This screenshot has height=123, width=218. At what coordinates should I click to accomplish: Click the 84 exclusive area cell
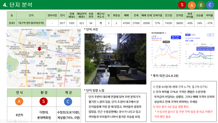(91, 23)
